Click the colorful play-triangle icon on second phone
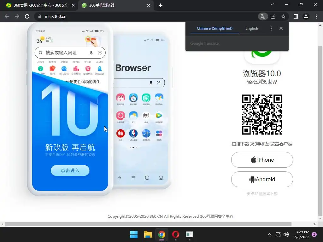This screenshot has height=242, width=323. (159, 115)
